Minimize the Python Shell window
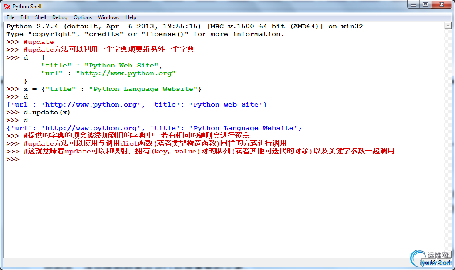 point(414,5)
